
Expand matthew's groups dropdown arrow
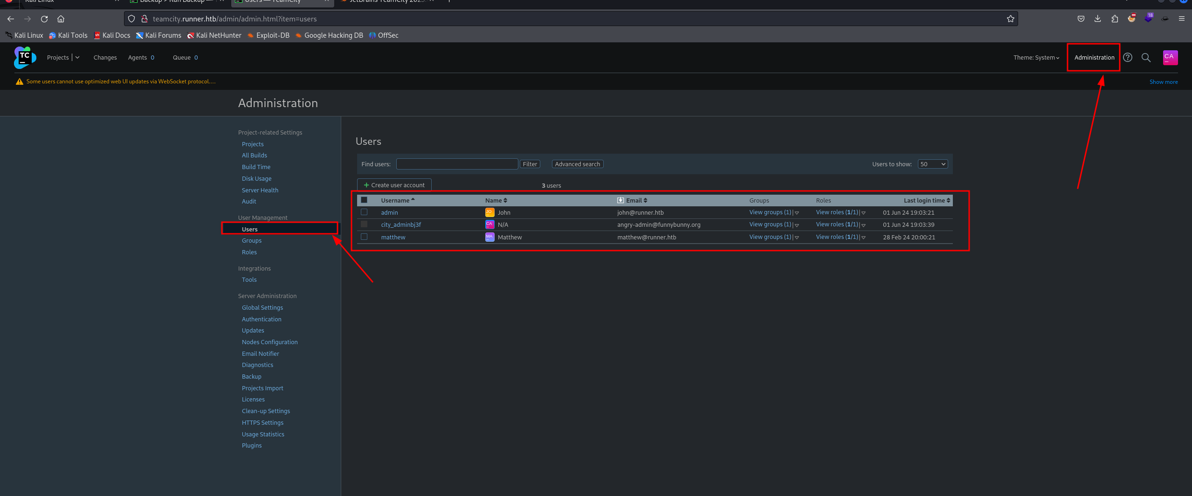[797, 238]
